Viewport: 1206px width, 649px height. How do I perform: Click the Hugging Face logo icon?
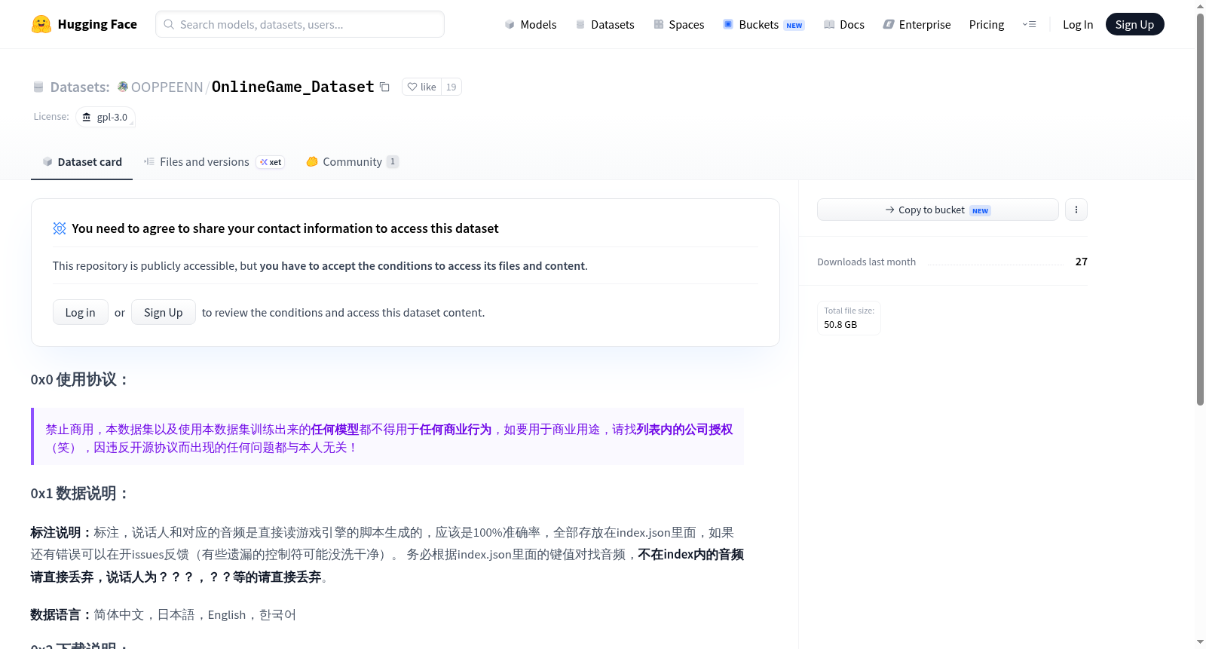(41, 24)
